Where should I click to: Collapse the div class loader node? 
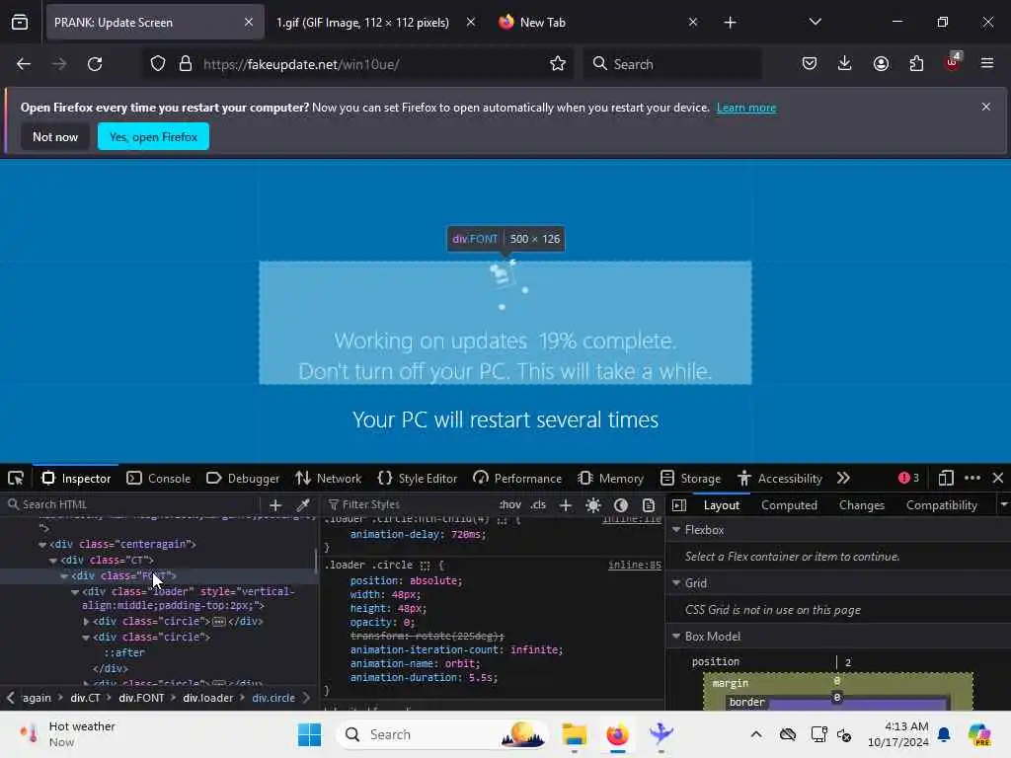point(75,592)
